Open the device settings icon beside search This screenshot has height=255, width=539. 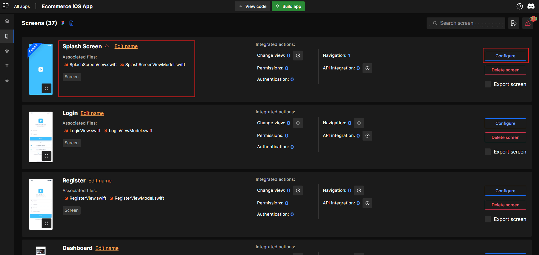point(513,23)
